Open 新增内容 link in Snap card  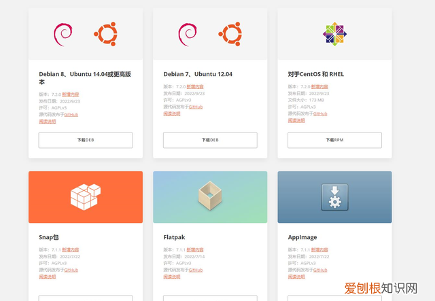click(71, 249)
